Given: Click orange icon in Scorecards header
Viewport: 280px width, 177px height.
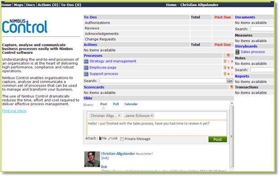Looking at the screenshot, I should (x=232, y=87).
